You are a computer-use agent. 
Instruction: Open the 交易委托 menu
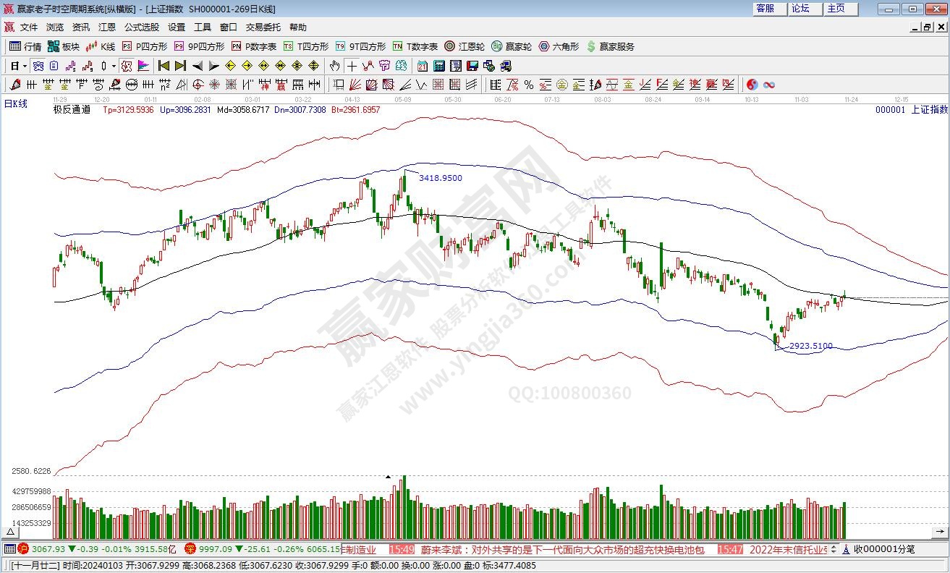coord(263,27)
